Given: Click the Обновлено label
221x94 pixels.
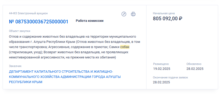Looking at the screenshot, I should pos(194,64).
